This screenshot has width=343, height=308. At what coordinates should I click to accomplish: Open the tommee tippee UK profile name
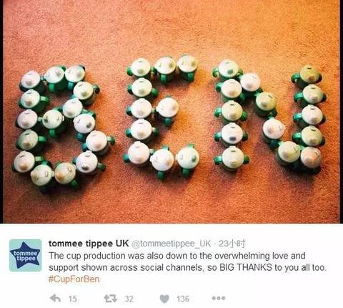tap(89, 244)
